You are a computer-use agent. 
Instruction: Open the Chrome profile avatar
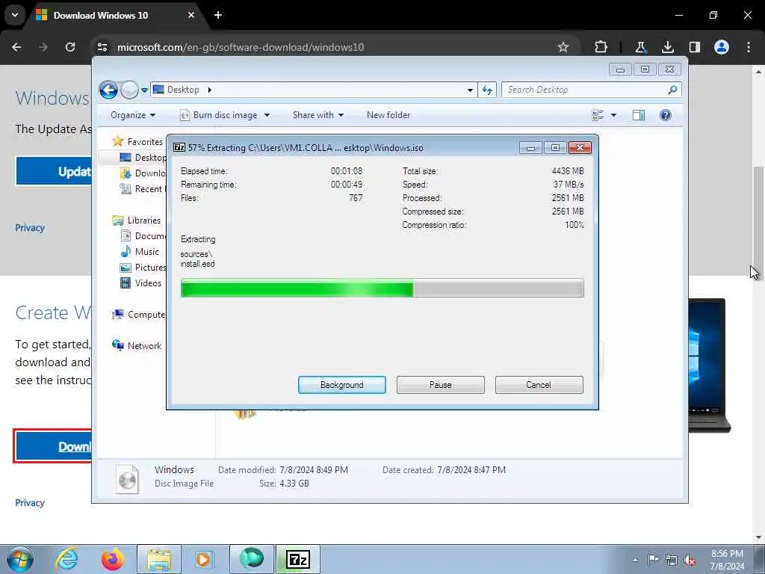point(722,47)
